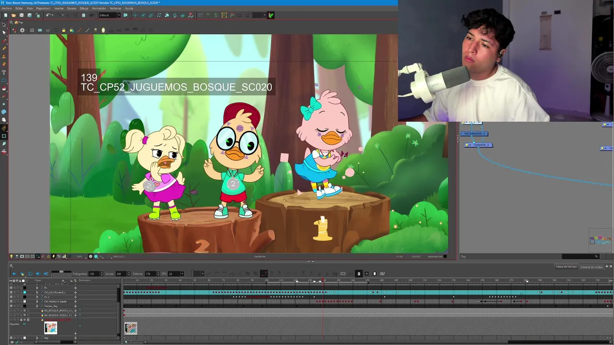Open the Ventanas menu

point(115,8)
